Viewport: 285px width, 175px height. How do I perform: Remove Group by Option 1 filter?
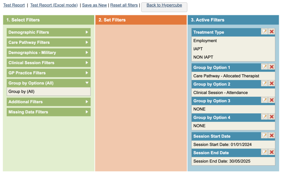pos(272,67)
